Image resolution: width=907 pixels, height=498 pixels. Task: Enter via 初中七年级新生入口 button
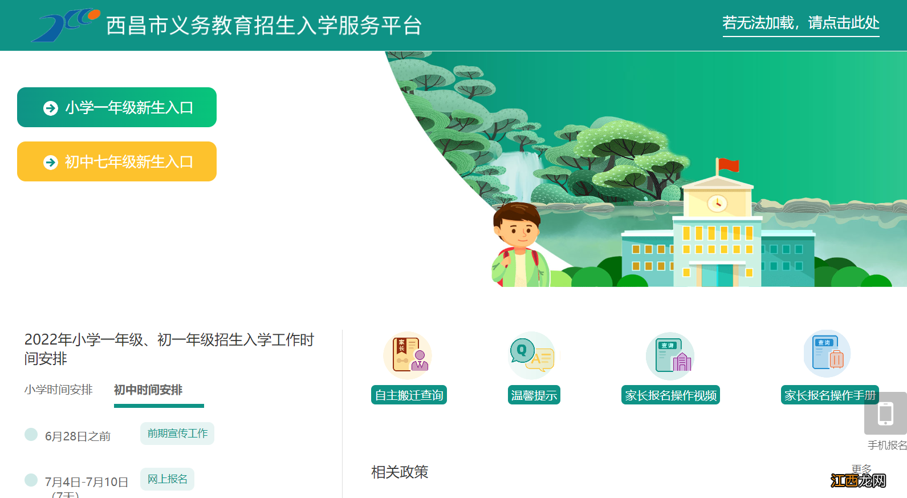click(x=117, y=161)
